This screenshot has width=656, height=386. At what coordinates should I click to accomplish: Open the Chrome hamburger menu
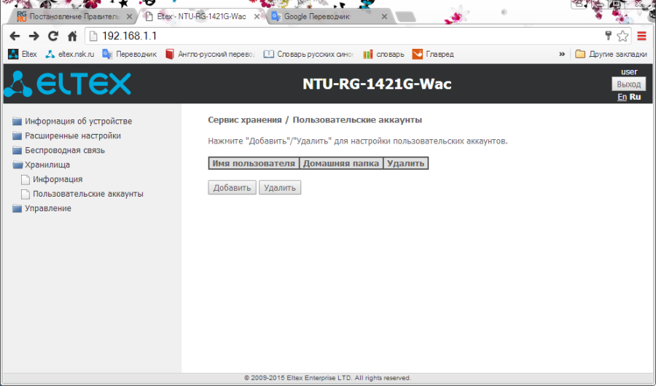click(x=641, y=36)
